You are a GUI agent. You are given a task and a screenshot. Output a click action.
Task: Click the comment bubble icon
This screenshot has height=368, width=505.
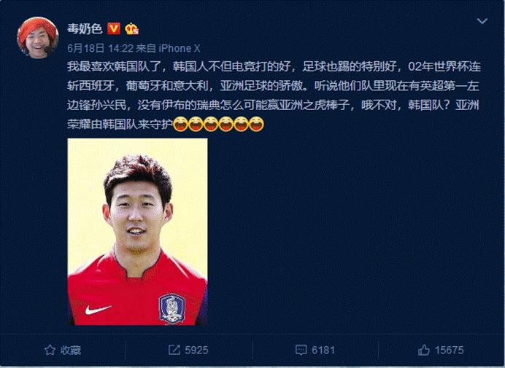[301, 350]
